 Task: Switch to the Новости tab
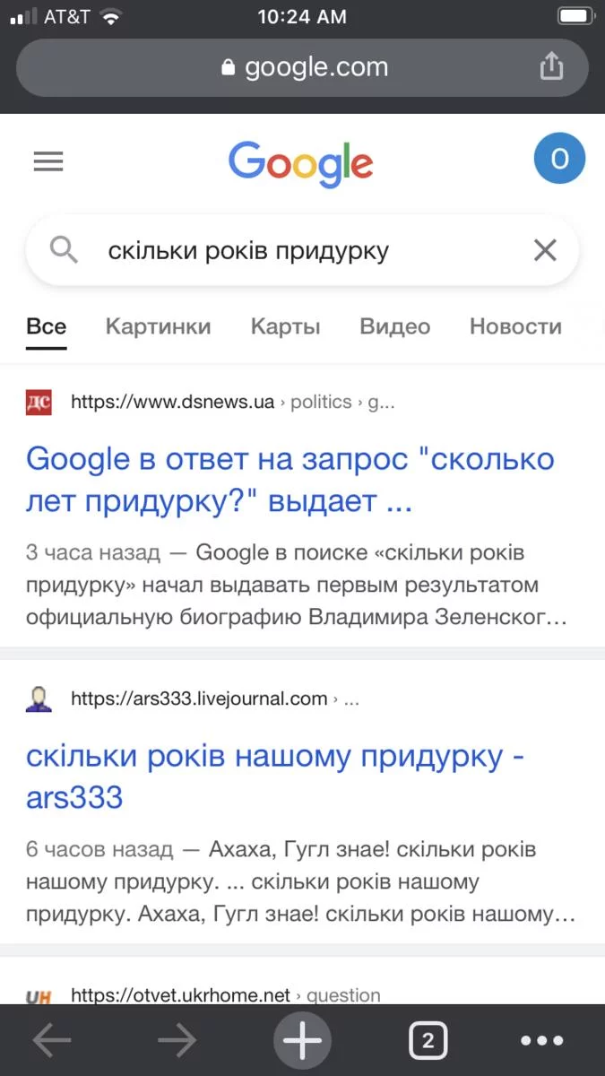click(x=515, y=326)
